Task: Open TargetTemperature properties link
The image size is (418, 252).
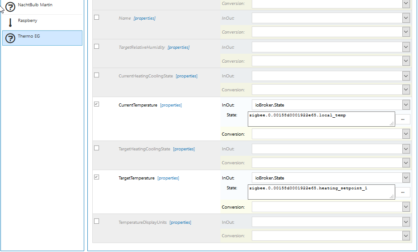Action: (x=168, y=178)
